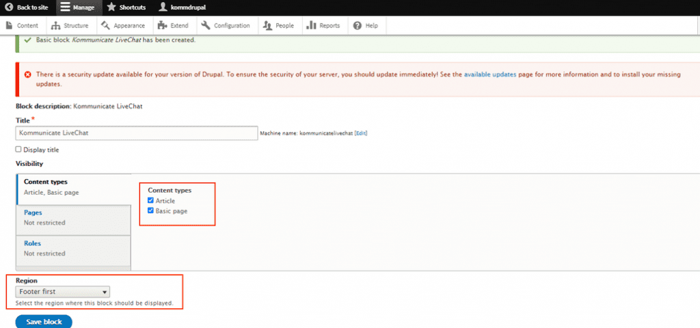Screen dimensions: 700x328
Task: Open the Structure admin menu
Action: point(70,25)
